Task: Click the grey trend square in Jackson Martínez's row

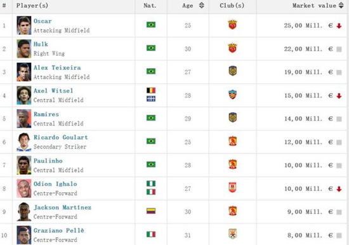Action: tap(339, 212)
